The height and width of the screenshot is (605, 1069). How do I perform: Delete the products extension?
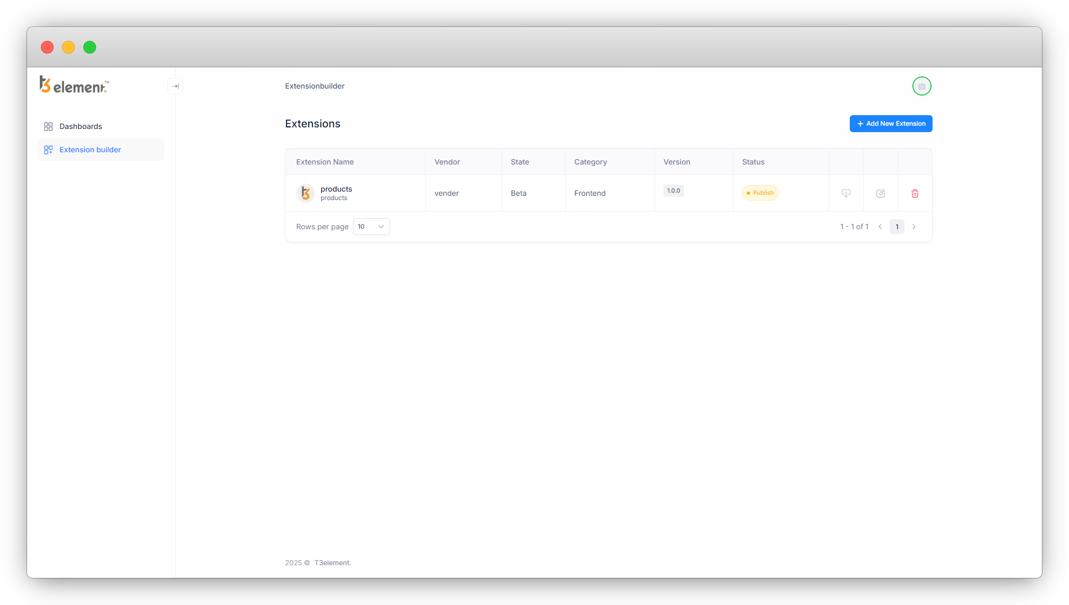point(915,193)
